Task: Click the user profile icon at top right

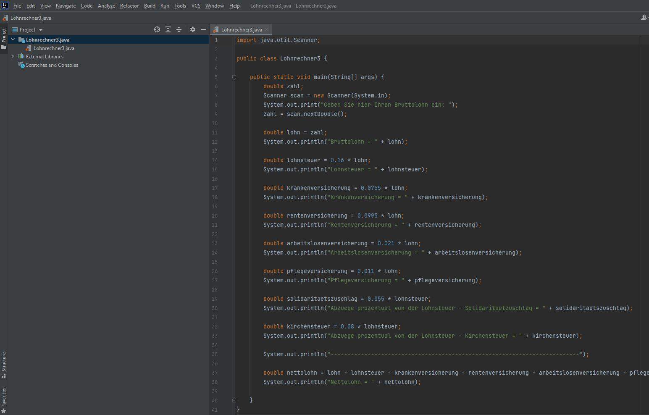Action: tap(644, 18)
